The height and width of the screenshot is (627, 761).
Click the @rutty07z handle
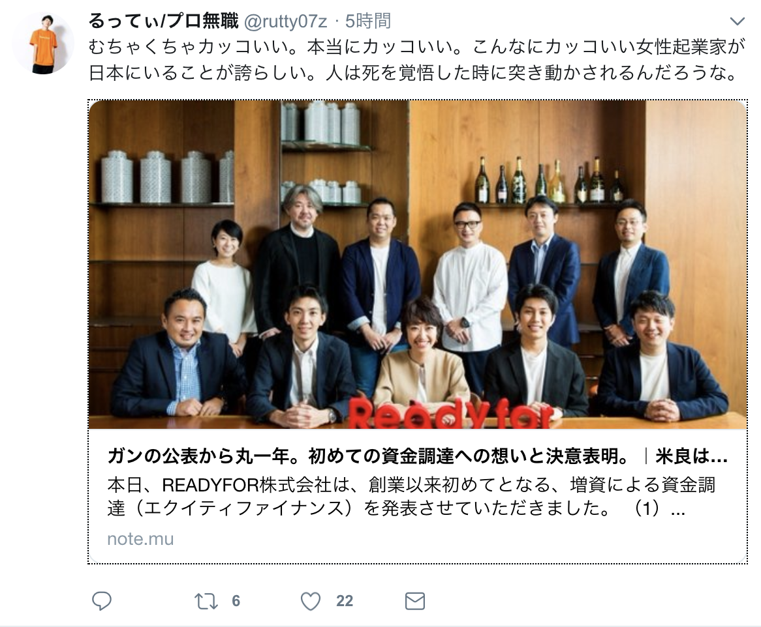(285, 22)
